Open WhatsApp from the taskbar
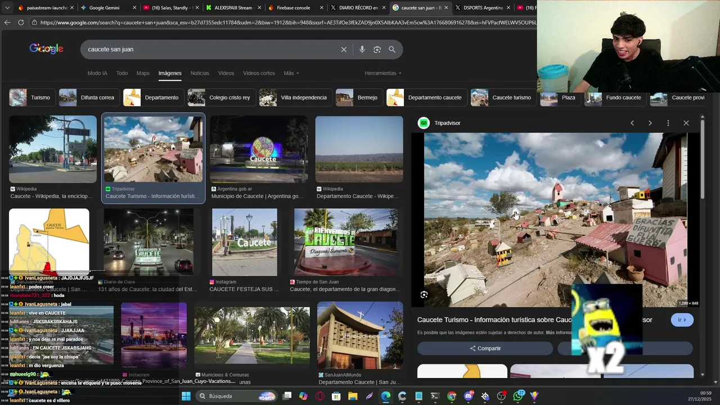 click(x=518, y=396)
